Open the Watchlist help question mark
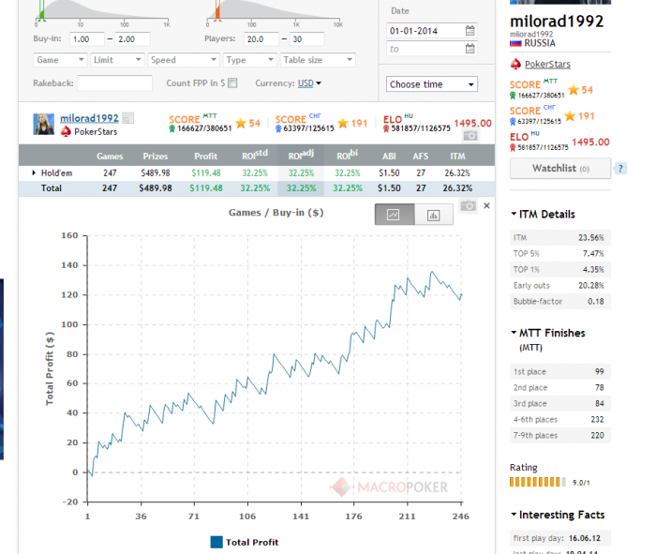 pyautogui.click(x=620, y=169)
